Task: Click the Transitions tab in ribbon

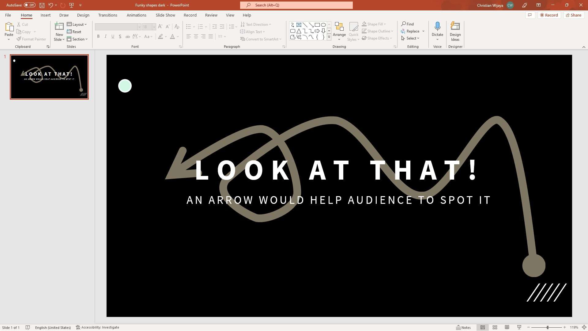Action: 107,15
